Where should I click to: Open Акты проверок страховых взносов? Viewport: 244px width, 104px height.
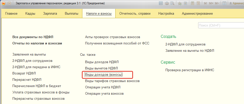113,37
